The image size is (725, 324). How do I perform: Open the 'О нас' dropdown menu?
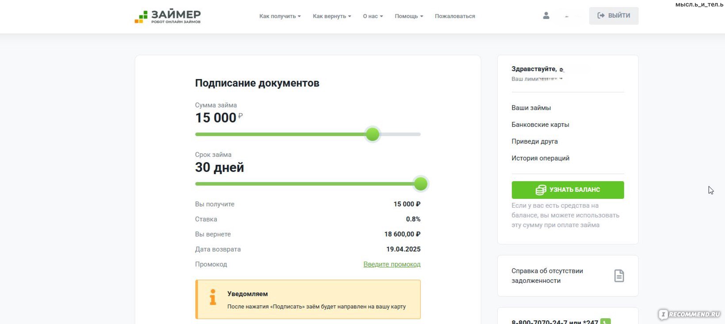pos(373,16)
